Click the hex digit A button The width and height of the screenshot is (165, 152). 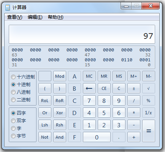point(75,76)
